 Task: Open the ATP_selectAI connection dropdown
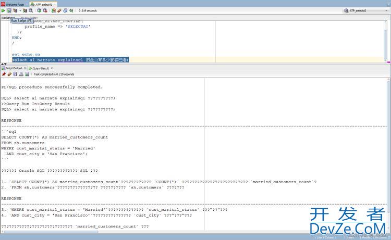pyautogui.click(x=386, y=10)
